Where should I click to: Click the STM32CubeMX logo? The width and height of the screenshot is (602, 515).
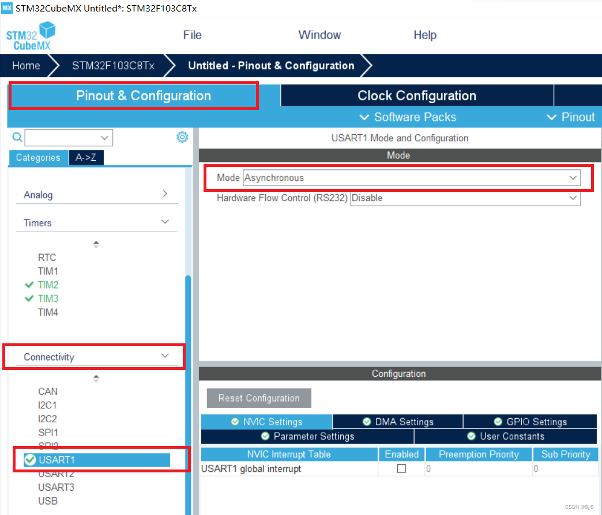31,36
